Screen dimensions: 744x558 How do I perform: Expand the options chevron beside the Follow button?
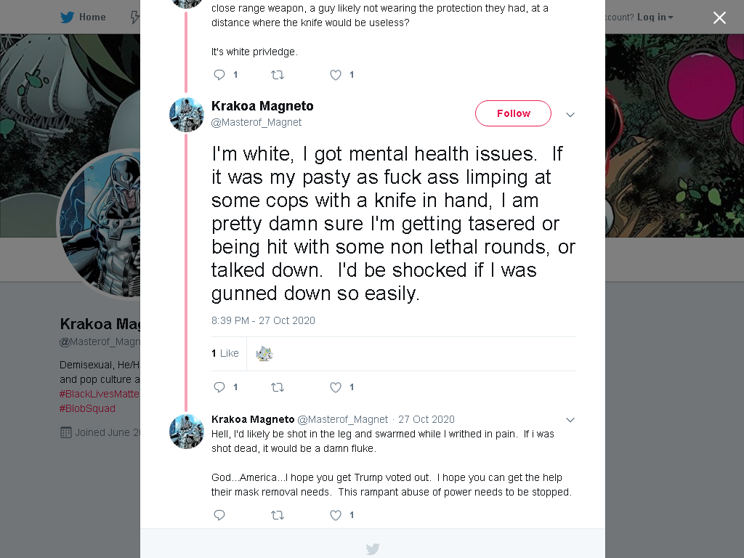point(570,114)
